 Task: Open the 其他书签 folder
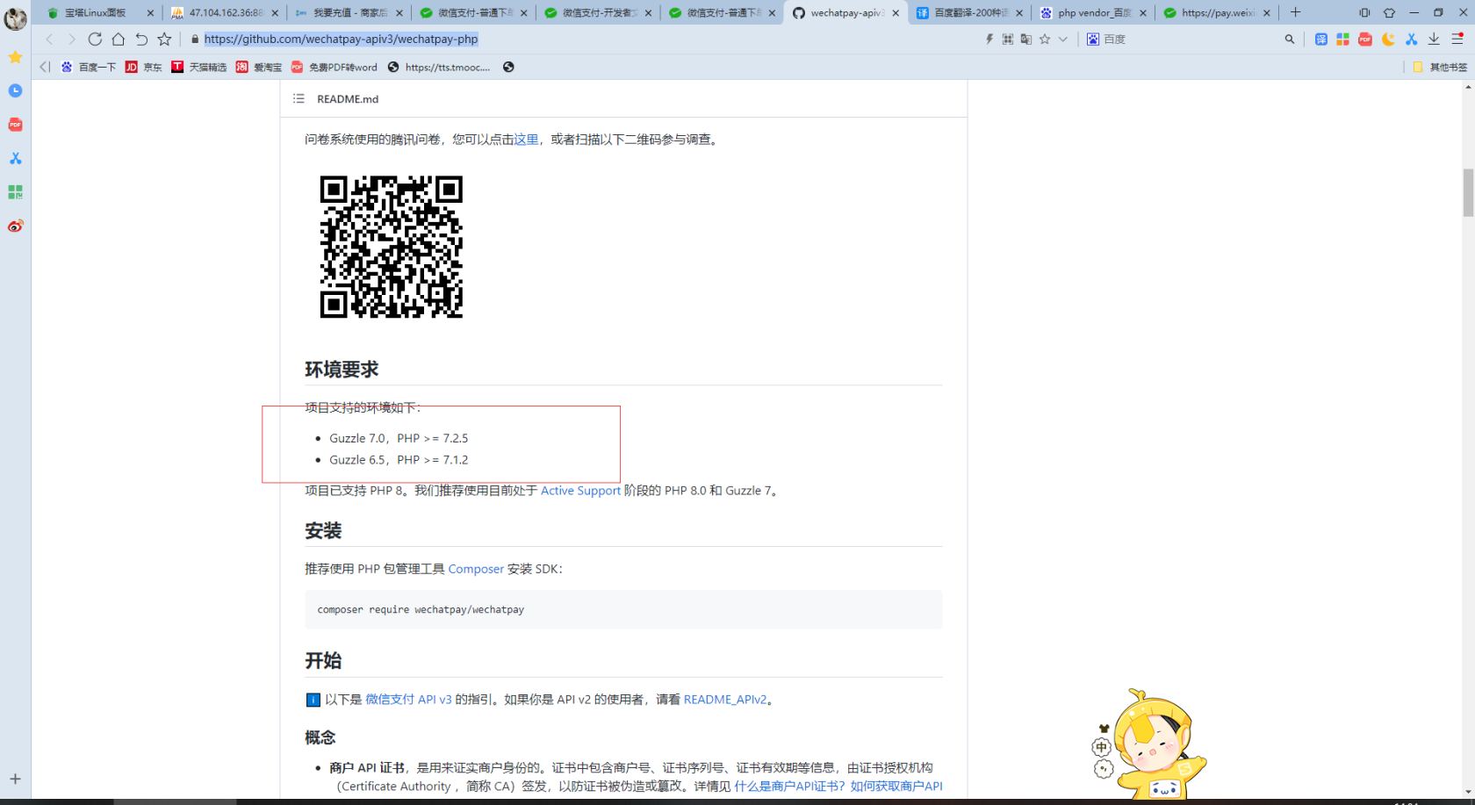[1440, 67]
